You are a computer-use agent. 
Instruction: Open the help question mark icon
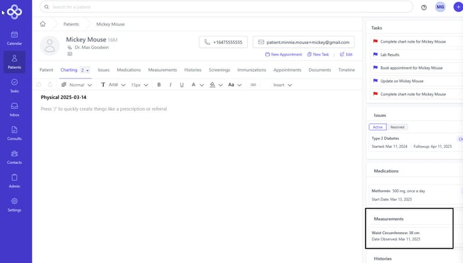(x=424, y=8)
